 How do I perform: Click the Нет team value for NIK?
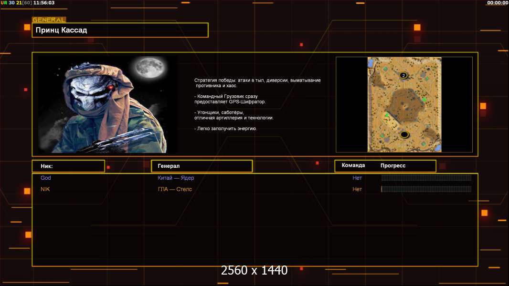357,189
